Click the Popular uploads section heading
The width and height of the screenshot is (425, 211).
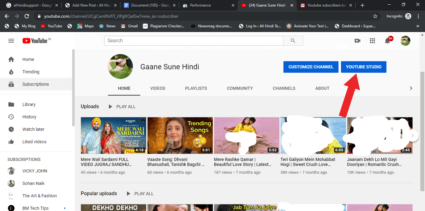[x=99, y=194]
